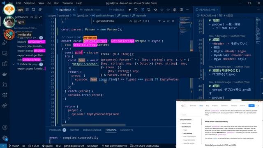Toggle Find in Selection in find widget
The width and height of the screenshot is (263, 148).
click(x=168, y=21)
